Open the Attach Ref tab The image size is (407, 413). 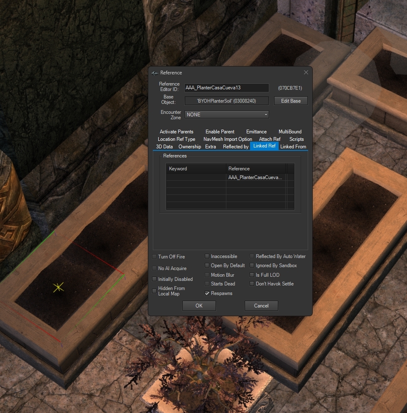tap(270, 139)
